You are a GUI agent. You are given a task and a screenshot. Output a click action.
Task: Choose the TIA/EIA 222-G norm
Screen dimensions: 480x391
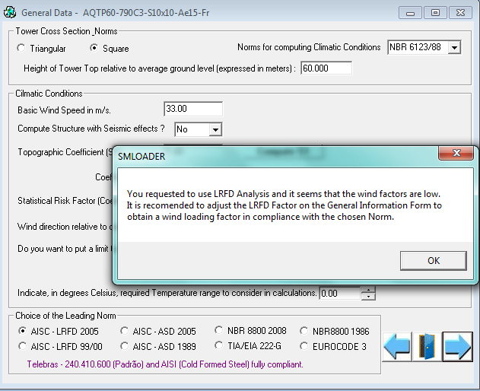220,347
